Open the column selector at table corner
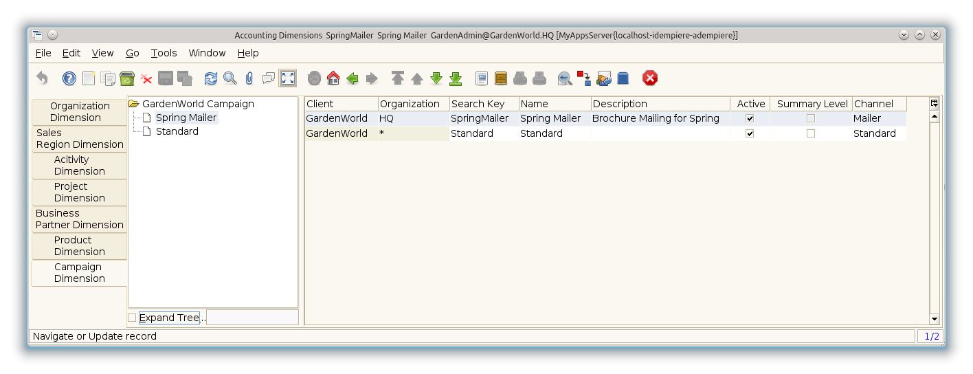 (x=934, y=104)
